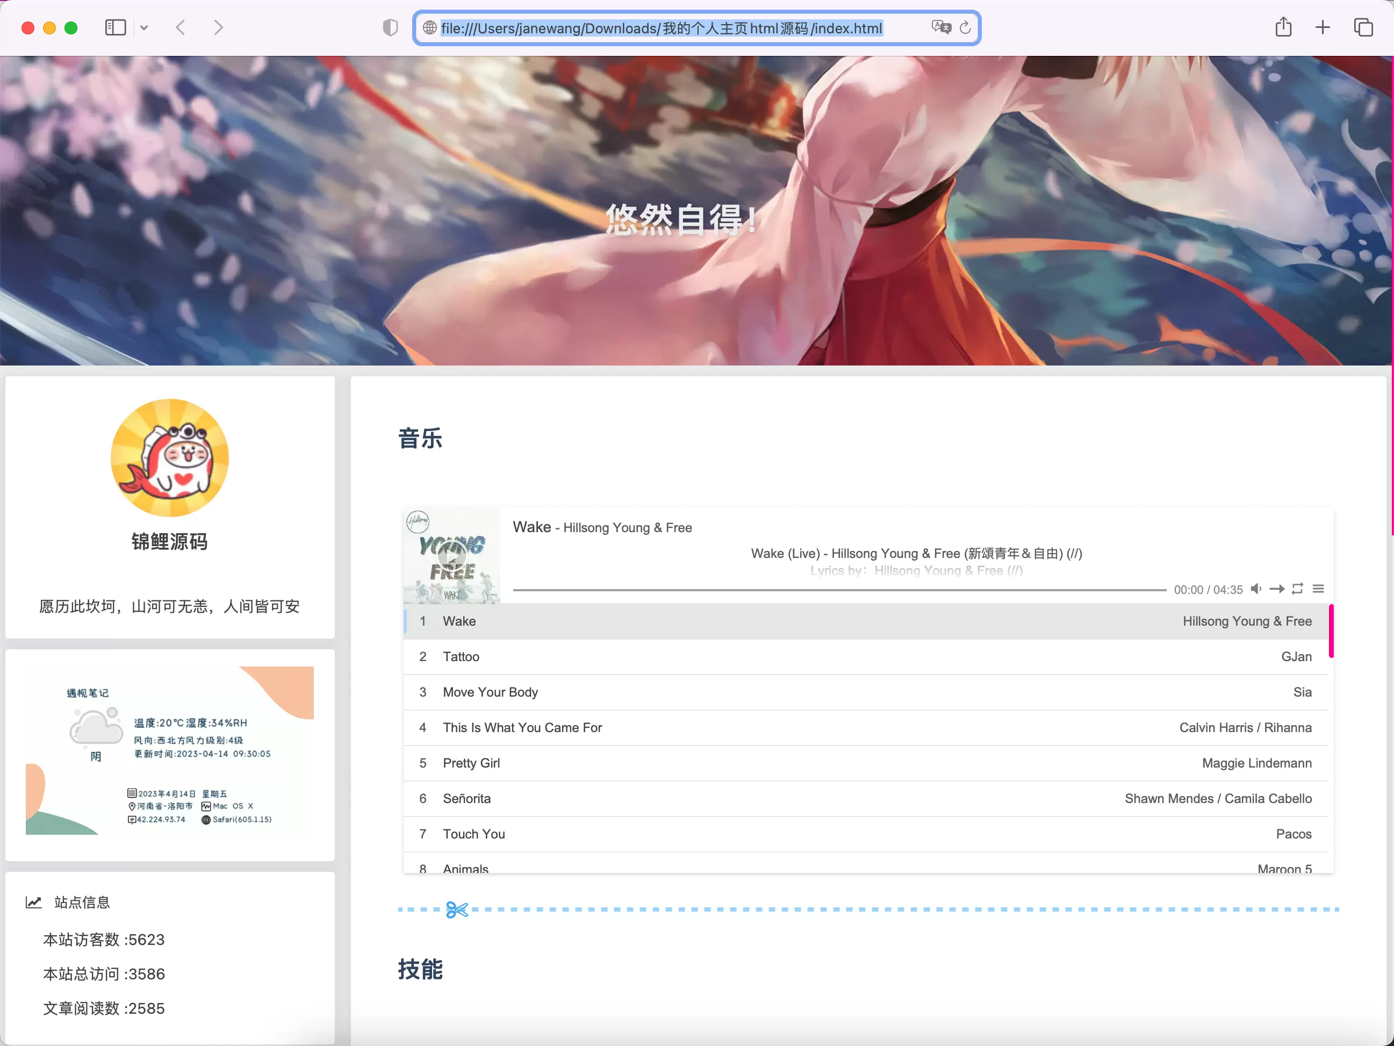Click the koi avatar profile image
1394x1046 pixels.
tap(169, 458)
